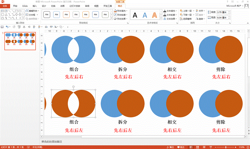
Task: Click the 高度 height input field
Action: (222, 12)
